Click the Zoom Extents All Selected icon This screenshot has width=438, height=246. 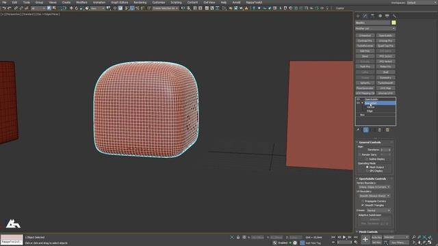(x=430, y=237)
